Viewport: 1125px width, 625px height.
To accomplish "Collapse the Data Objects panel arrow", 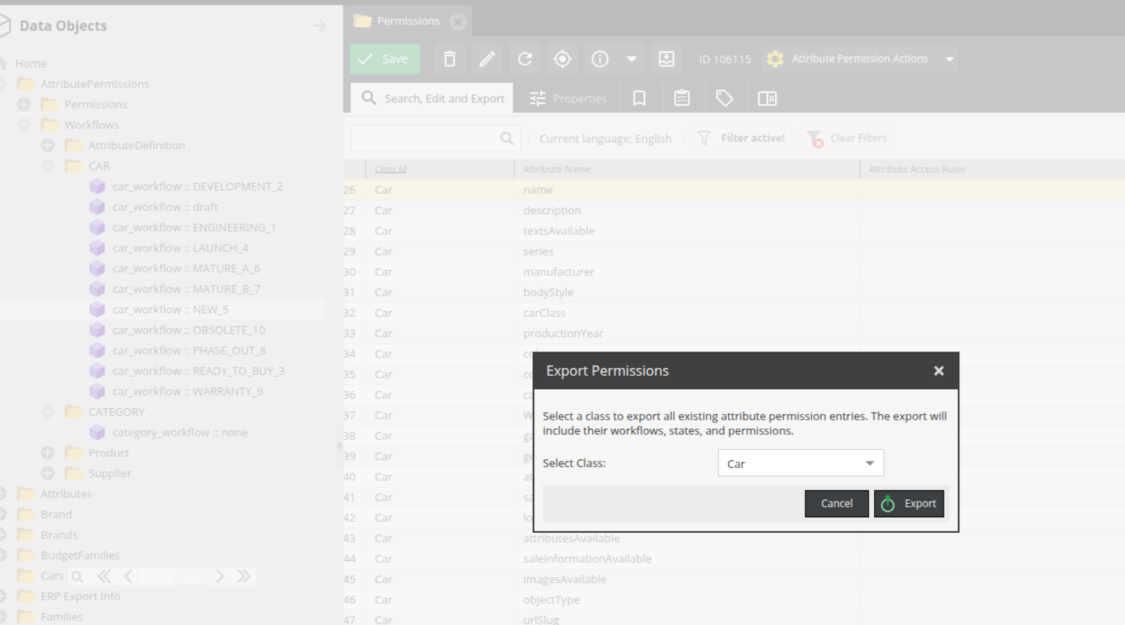I will [320, 26].
